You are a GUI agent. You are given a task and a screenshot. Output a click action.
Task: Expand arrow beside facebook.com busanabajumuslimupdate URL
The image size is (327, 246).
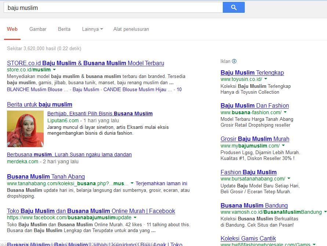pos(135,217)
